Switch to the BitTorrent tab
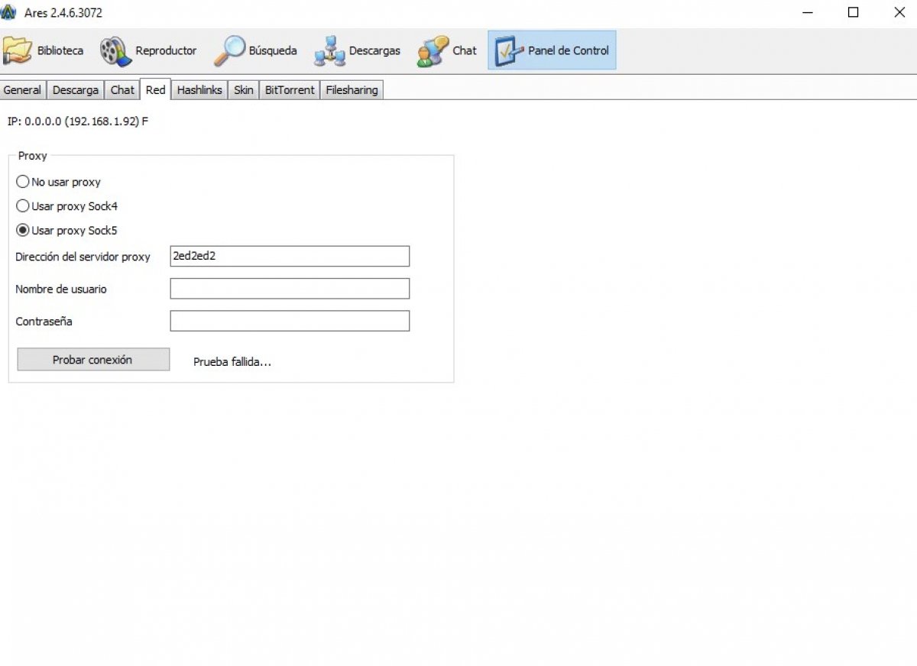Image resolution: width=917 pixels, height=666 pixels. 290,90
